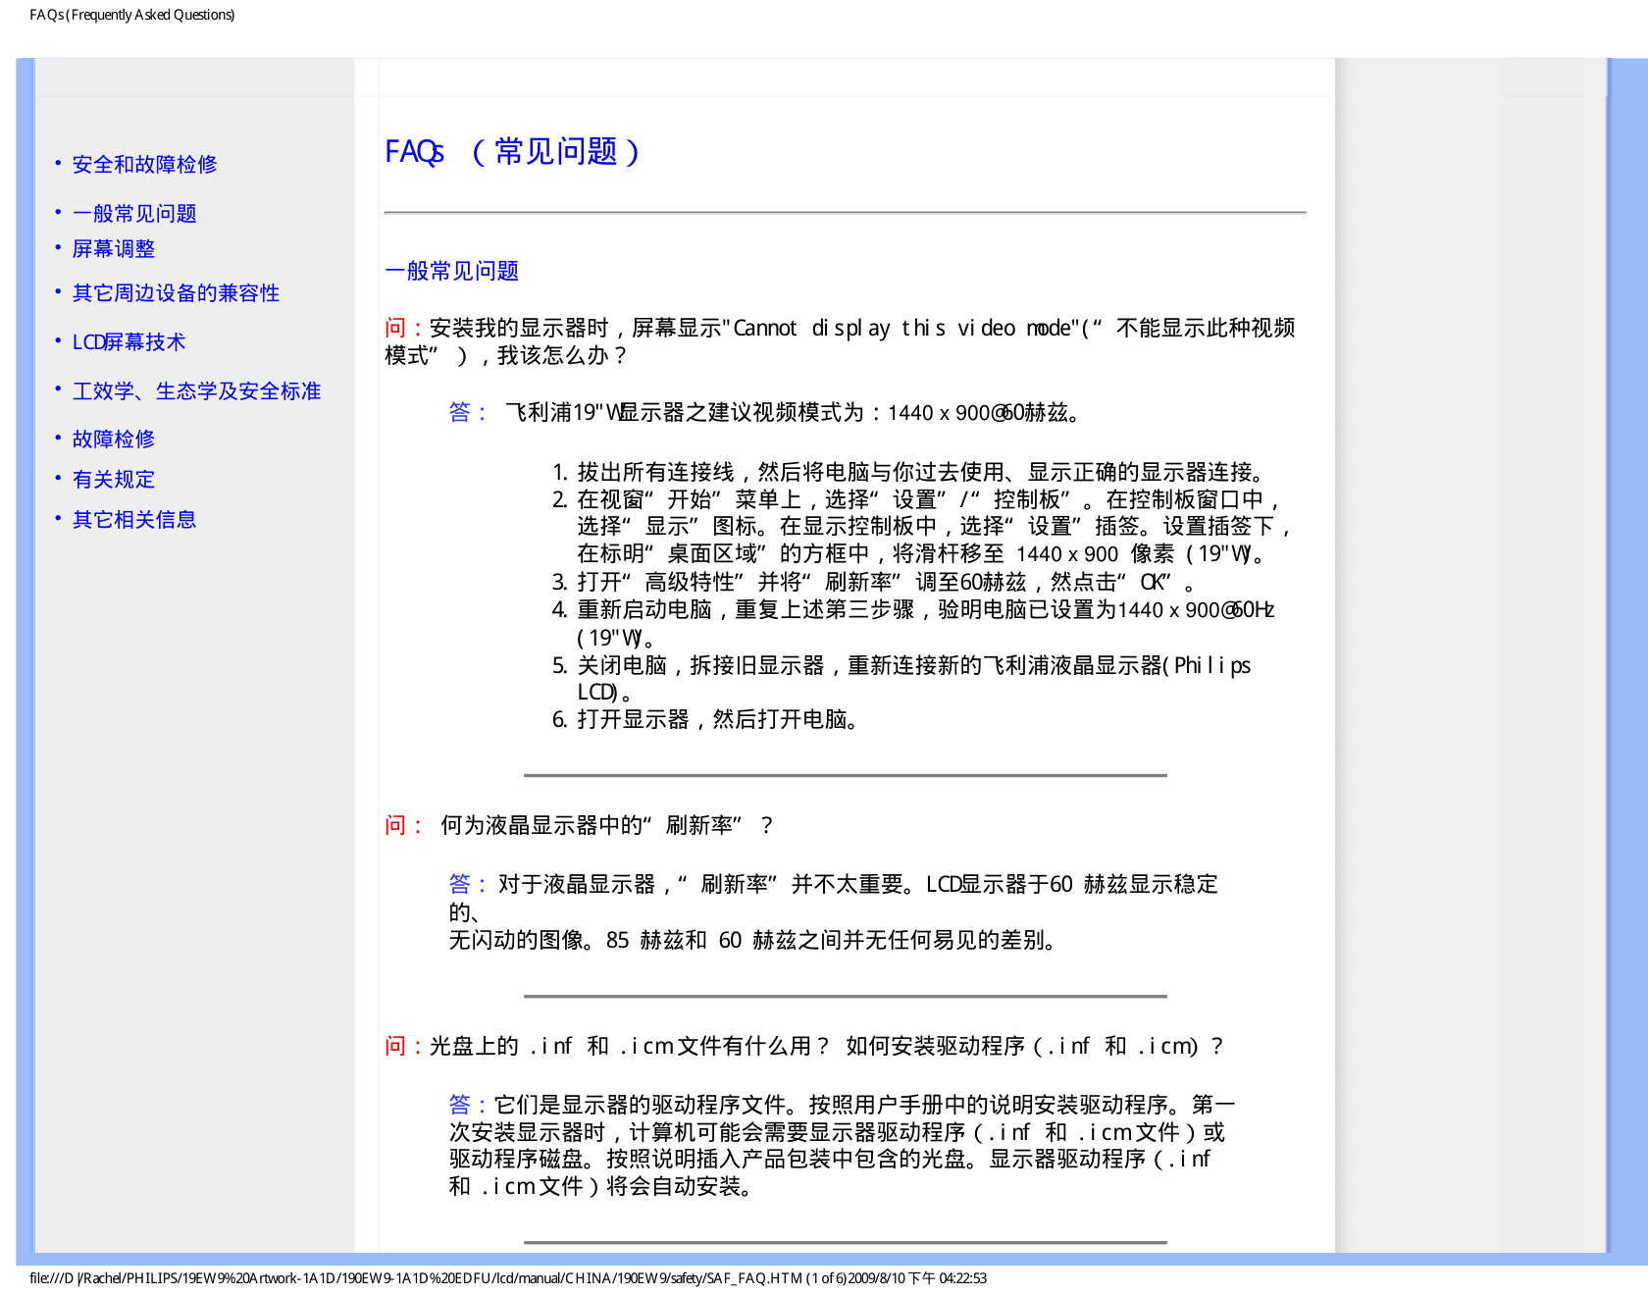Image resolution: width=1648 pixels, height=1295 pixels.
Task: Open the 其它相关信息 link
Action: tap(134, 520)
